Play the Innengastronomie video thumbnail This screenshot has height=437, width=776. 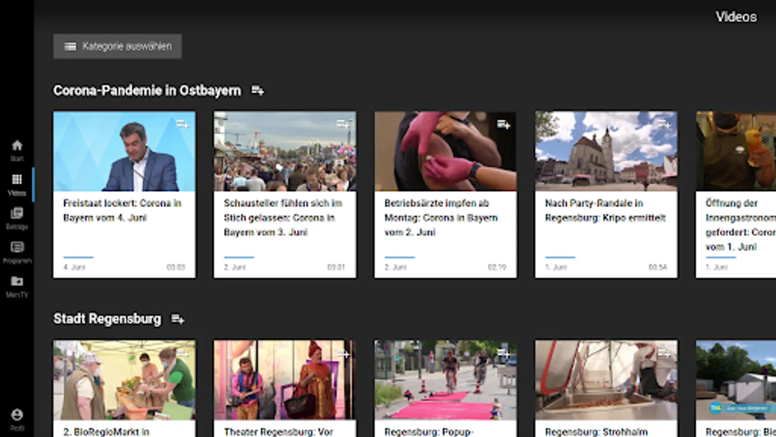pos(736,151)
